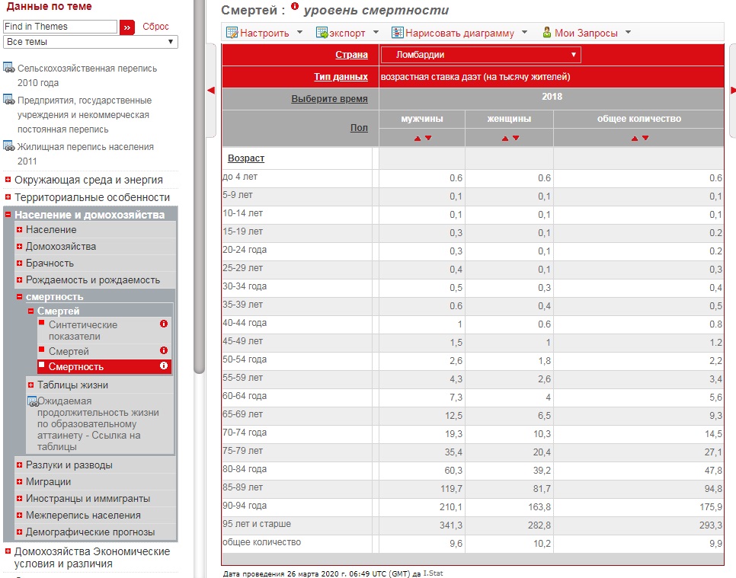Click the Страна dimension link
736x578 pixels.
point(351,55)
